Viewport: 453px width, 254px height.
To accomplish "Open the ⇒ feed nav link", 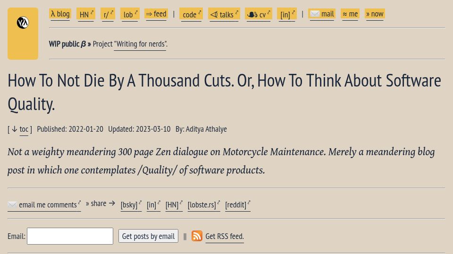I will (156, 14).
